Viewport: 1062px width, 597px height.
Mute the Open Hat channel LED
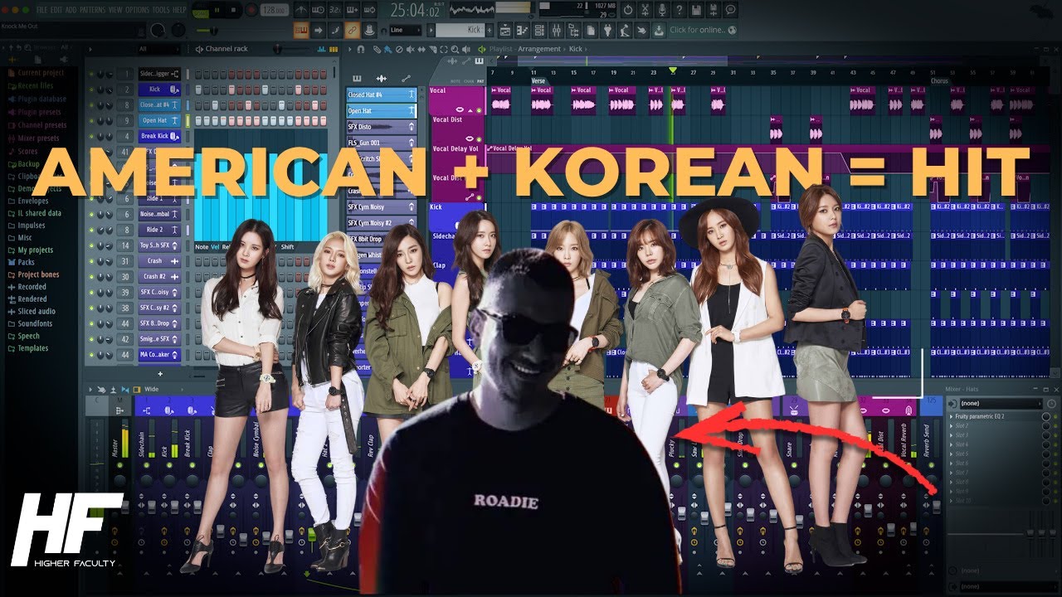[x=90, y=120]
